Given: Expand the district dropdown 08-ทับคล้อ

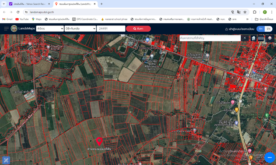Looking at the screenshot, I should click(x=79, y=29).
